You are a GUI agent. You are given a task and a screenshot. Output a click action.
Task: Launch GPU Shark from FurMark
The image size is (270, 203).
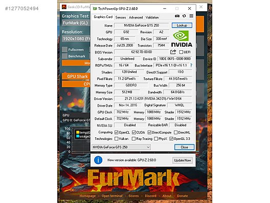click(x=76, y=76)
